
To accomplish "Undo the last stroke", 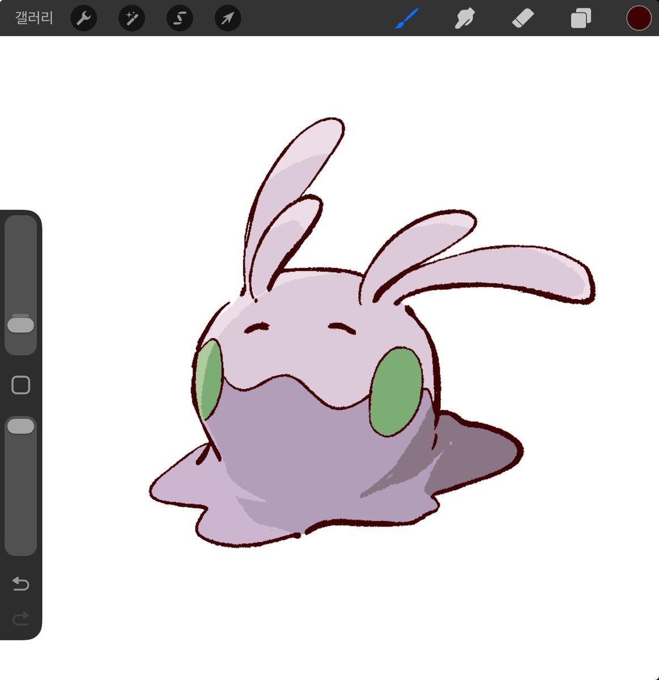I will coord(21,584).
